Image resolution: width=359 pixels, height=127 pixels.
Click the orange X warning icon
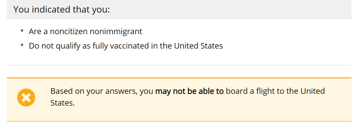26,97
